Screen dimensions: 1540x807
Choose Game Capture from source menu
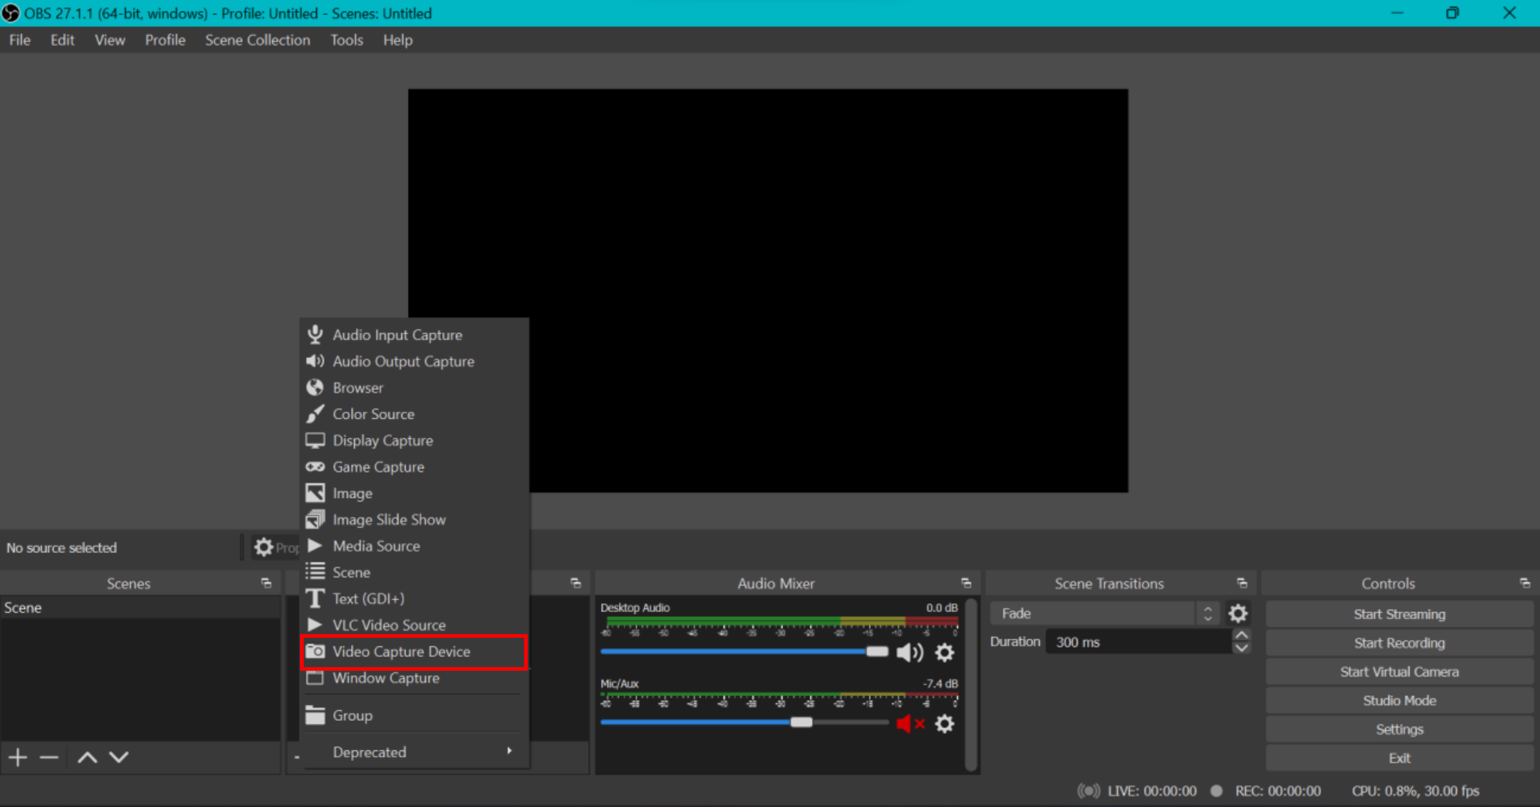pos(415,467)
